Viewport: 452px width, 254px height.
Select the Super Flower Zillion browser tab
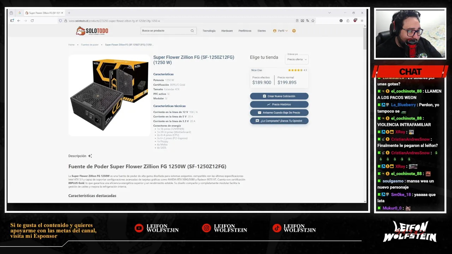44,13
